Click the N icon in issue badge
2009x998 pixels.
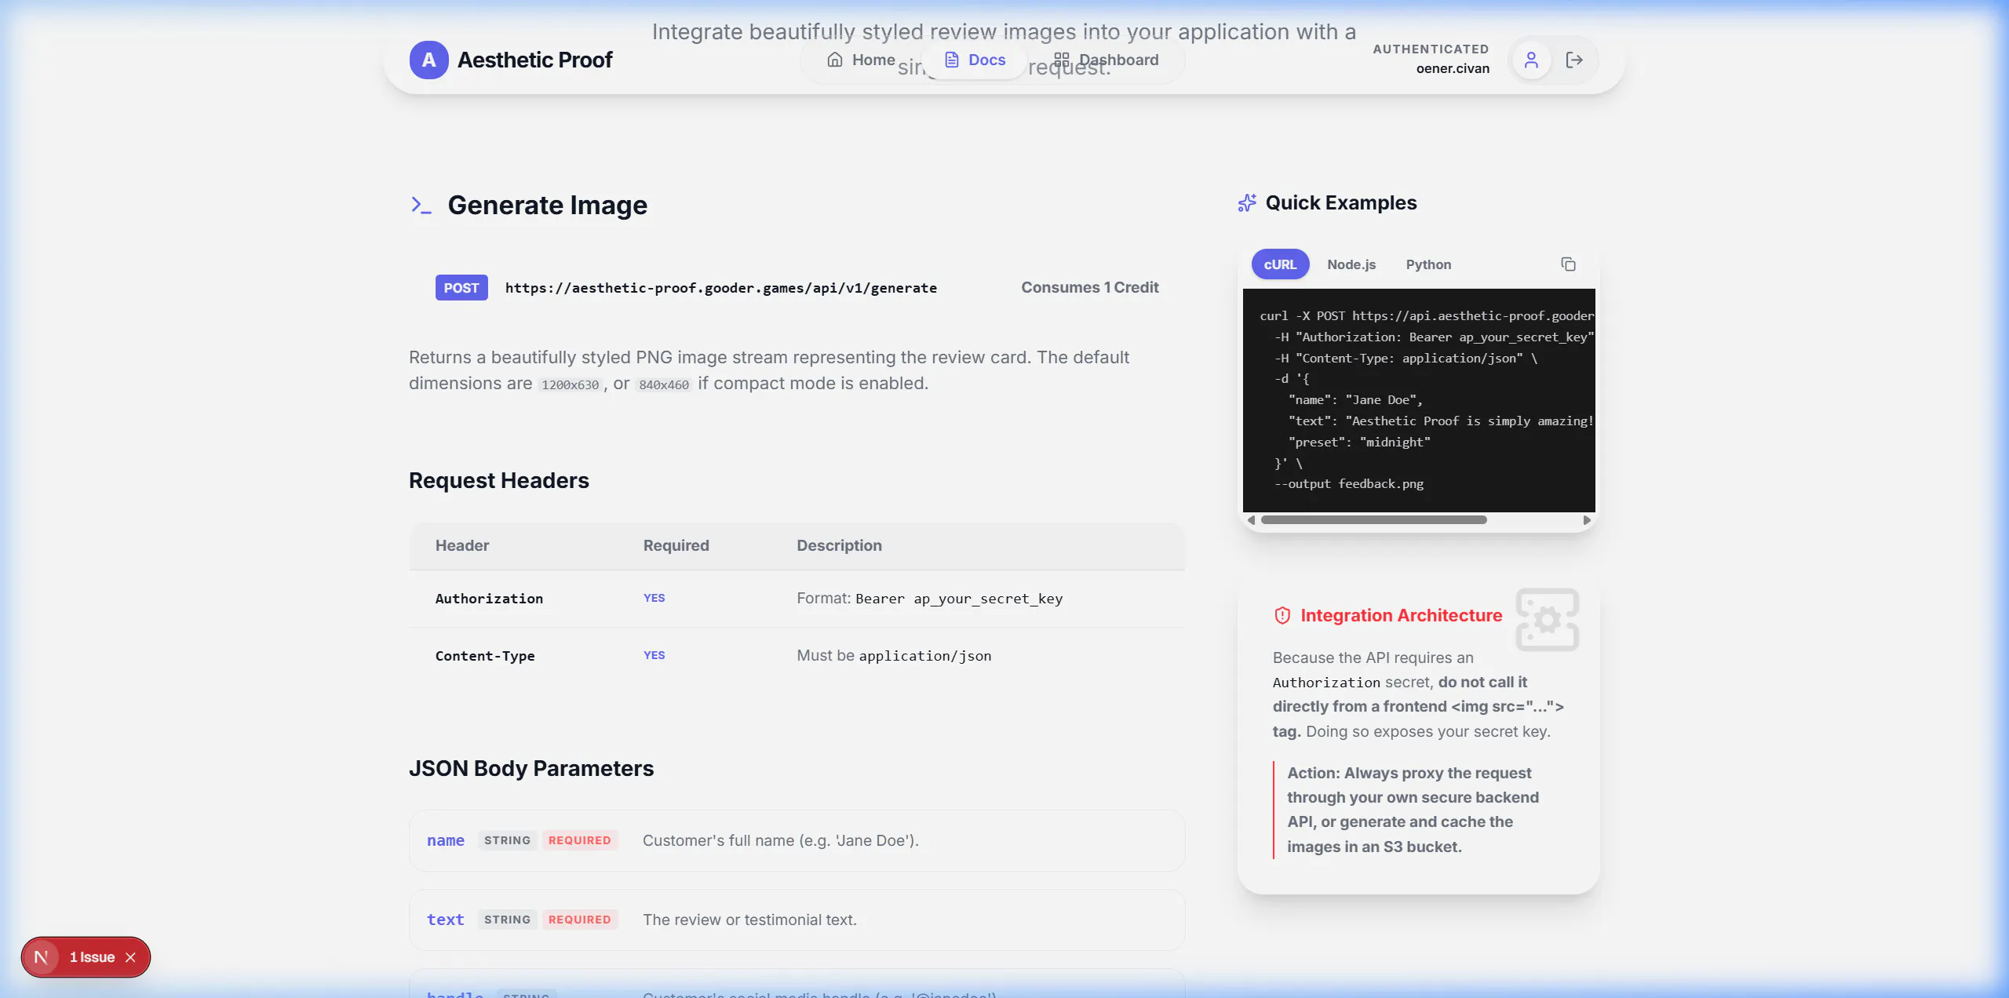coord(41,957)
